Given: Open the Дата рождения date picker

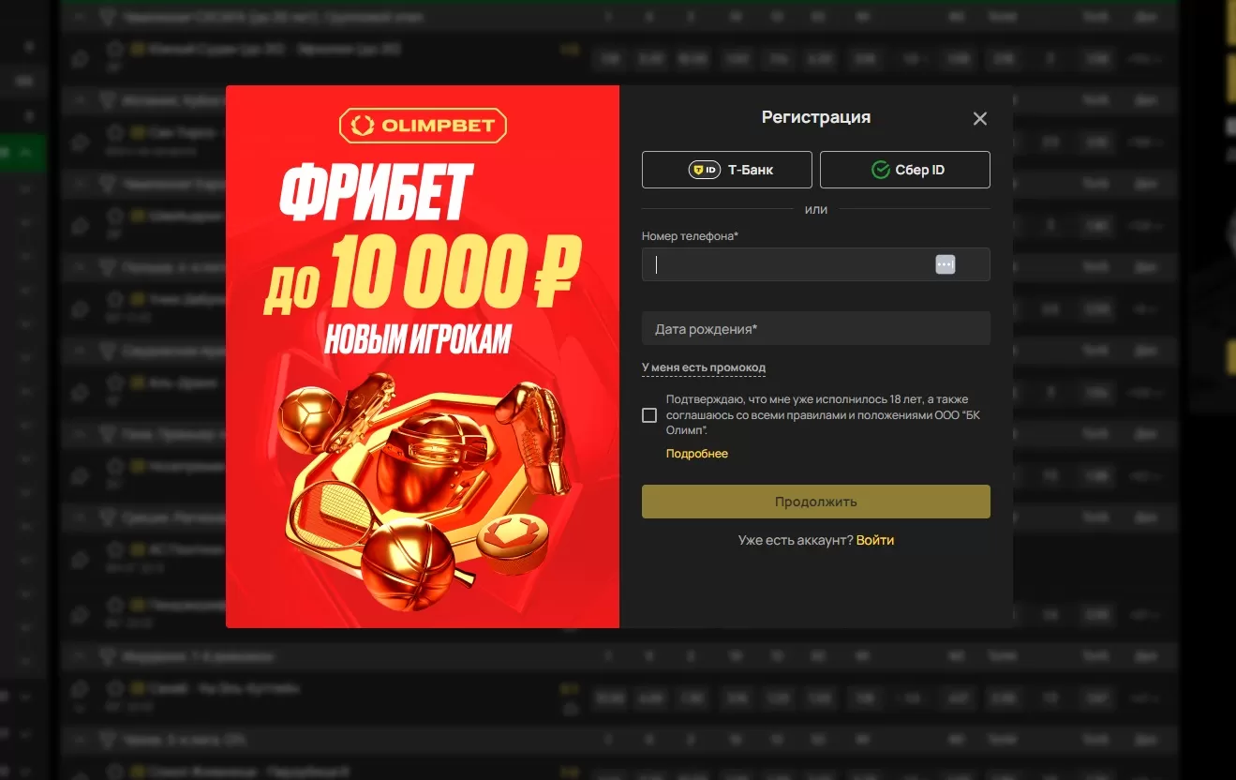Looking at the screenshot, I should pyautogui.click(x=815, y=328).
